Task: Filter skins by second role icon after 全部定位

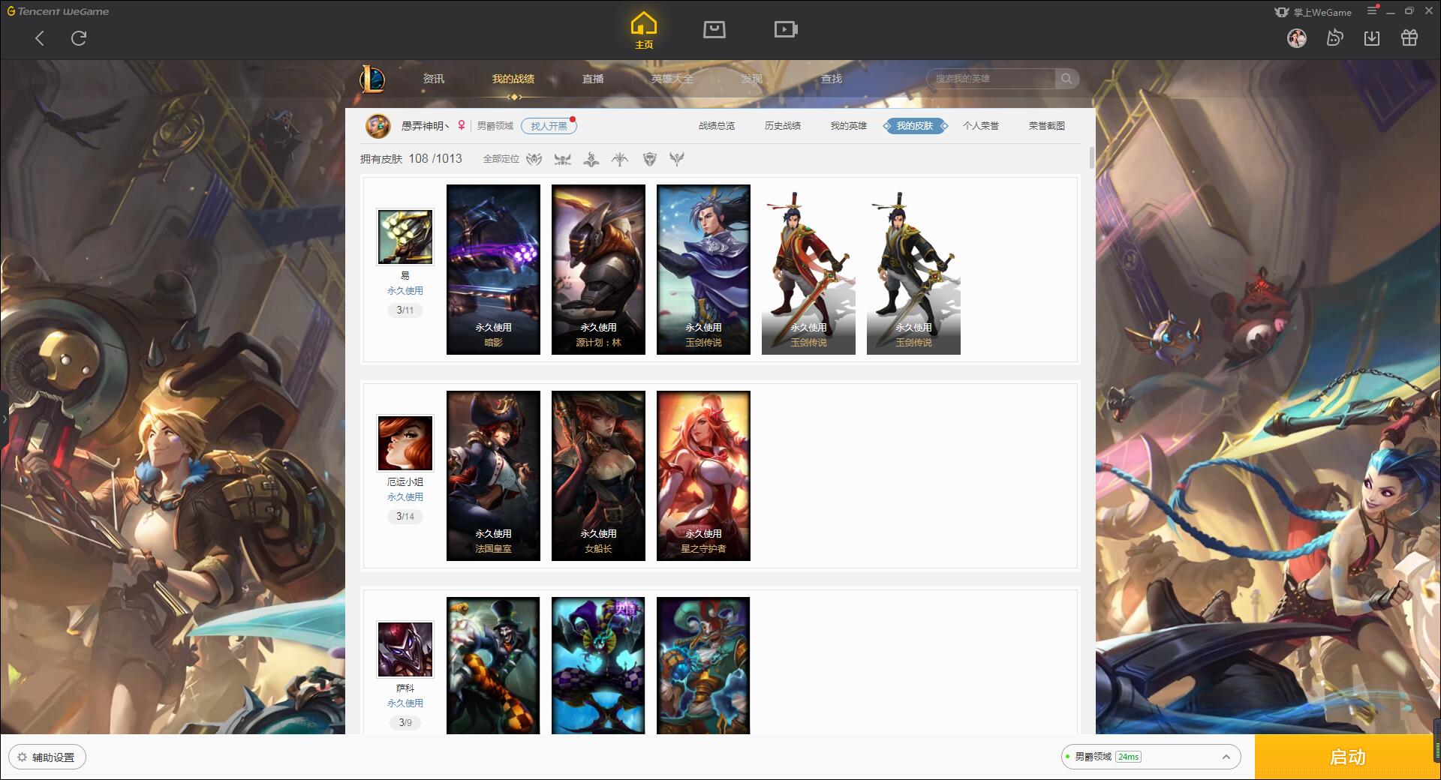Action: (x=562, y=159)
